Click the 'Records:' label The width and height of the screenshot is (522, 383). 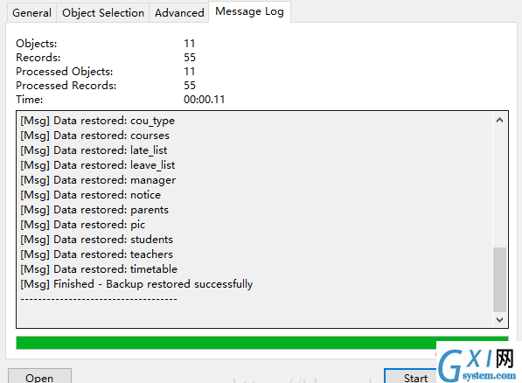click(x=38, y=58)
